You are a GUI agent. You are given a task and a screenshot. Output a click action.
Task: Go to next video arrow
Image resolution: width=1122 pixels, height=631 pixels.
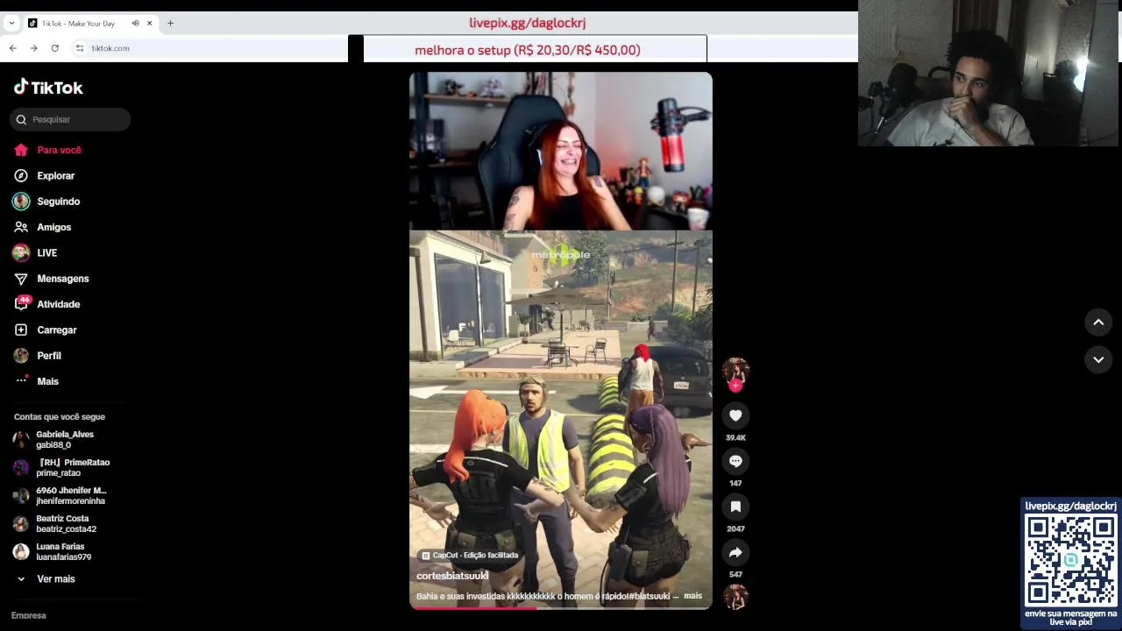1098,359
